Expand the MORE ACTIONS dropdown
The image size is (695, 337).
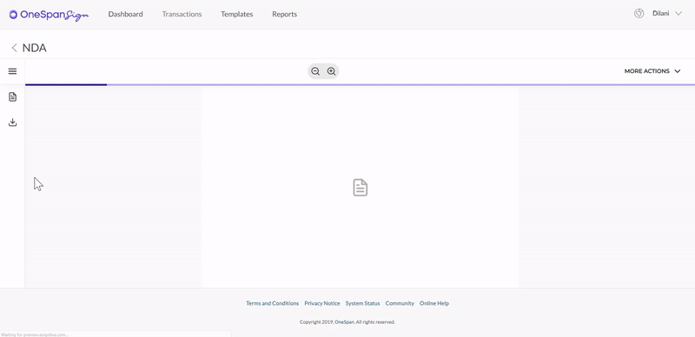tap(652, 71)
